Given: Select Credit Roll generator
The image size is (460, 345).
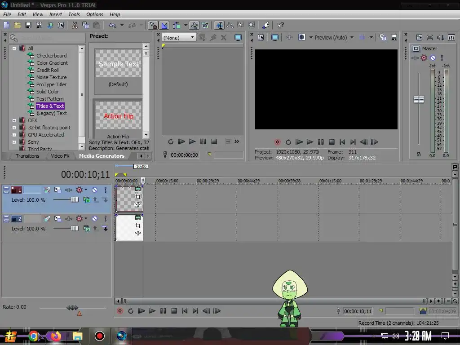Looking at the screenshot, I should 47,70.
